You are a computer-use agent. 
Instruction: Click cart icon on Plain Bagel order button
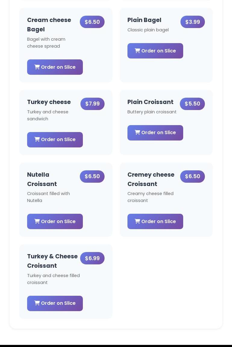(x=137, y=51)
